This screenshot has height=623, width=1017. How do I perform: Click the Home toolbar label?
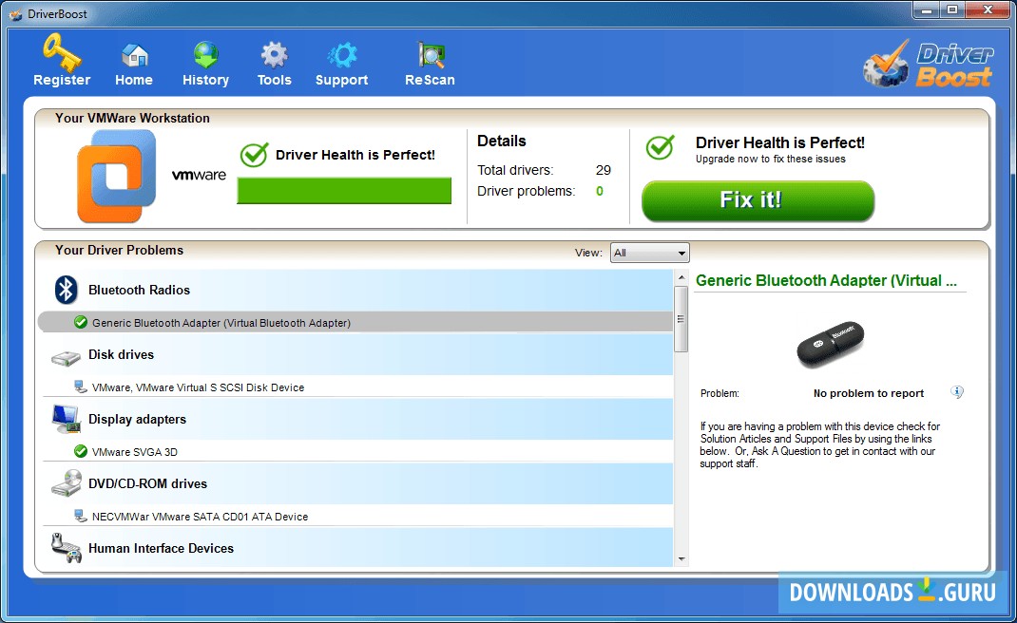134,80
